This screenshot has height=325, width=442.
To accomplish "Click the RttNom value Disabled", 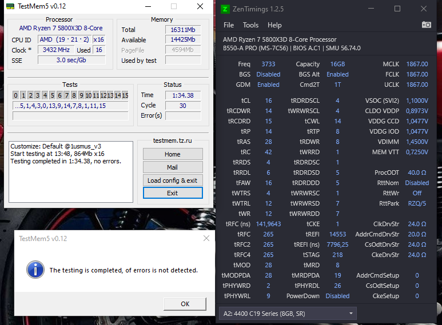I will click(417, 183).
